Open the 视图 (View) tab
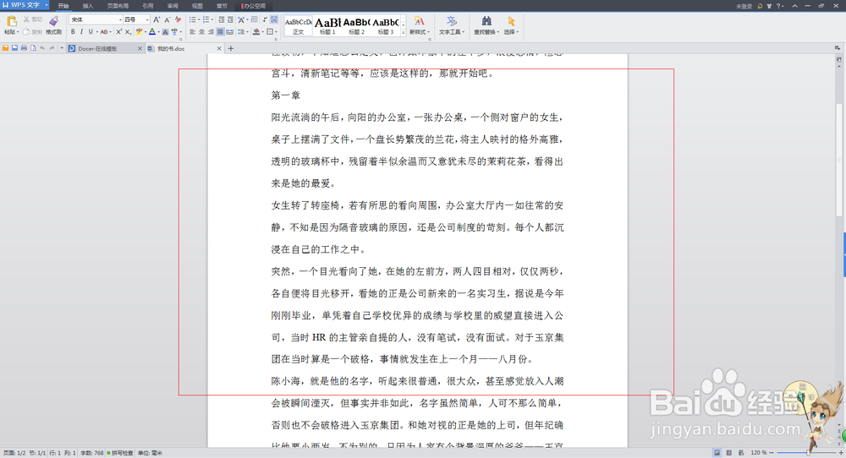The height and width of the screenshot is (458, 846). [x=197, y=6]
